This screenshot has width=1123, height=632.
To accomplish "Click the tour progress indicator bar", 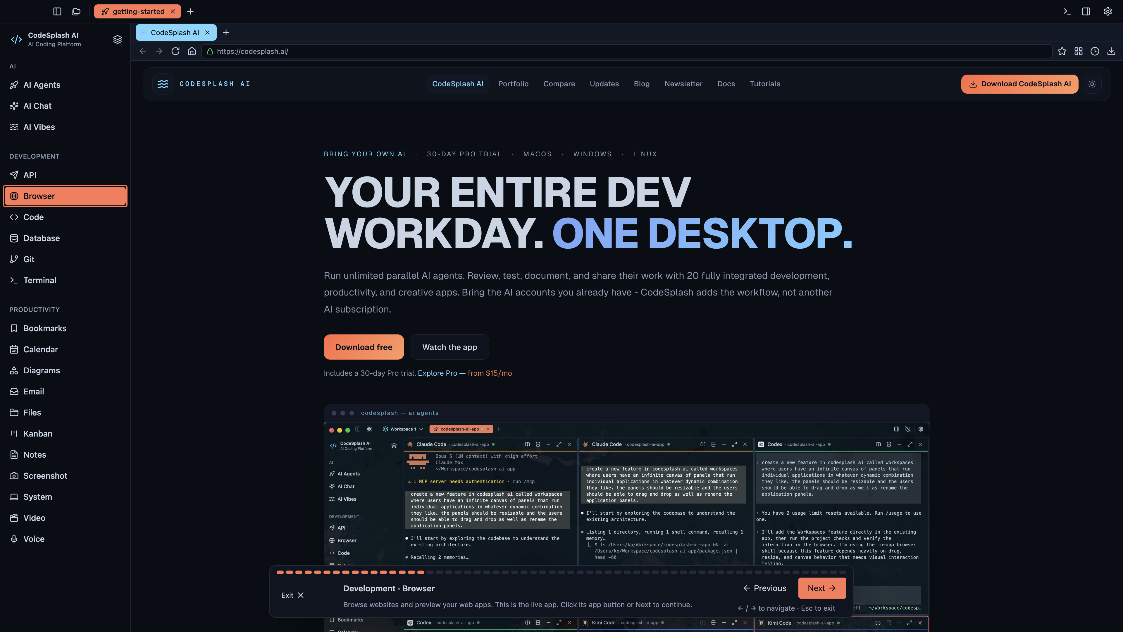I will (x=561, y=572).
